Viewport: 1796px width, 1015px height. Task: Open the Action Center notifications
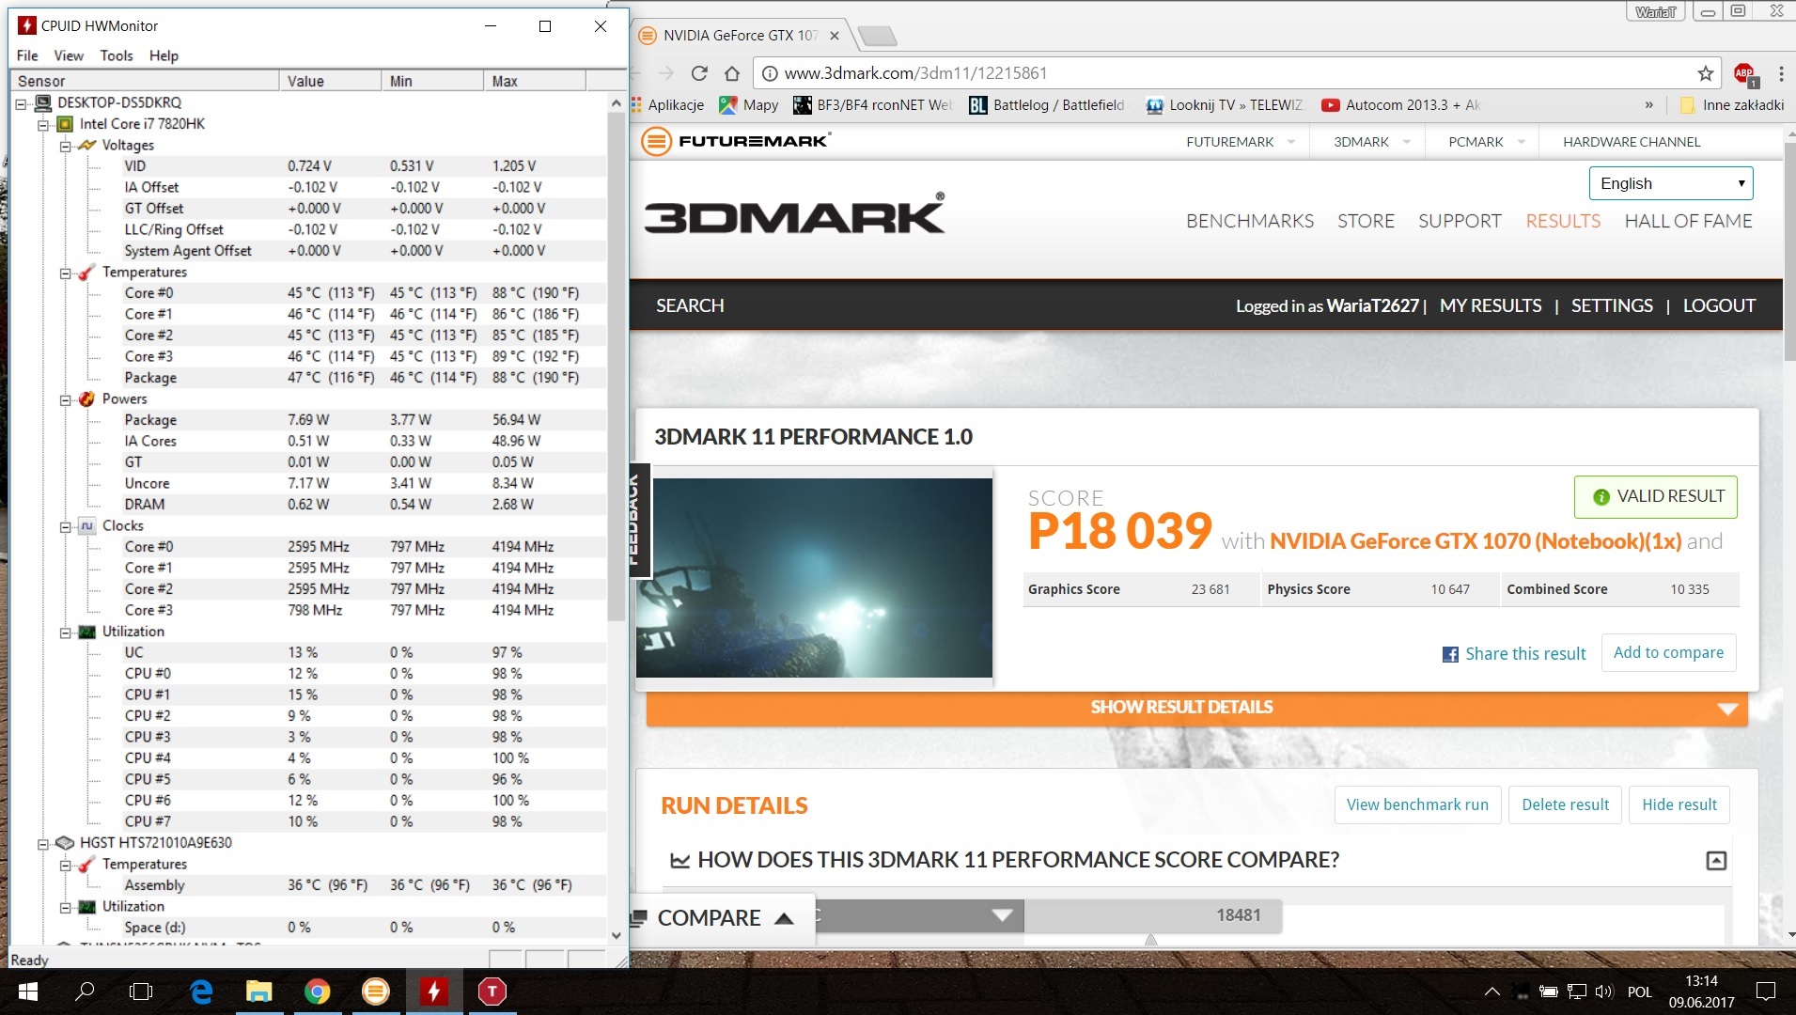[x=1766, y=992]
